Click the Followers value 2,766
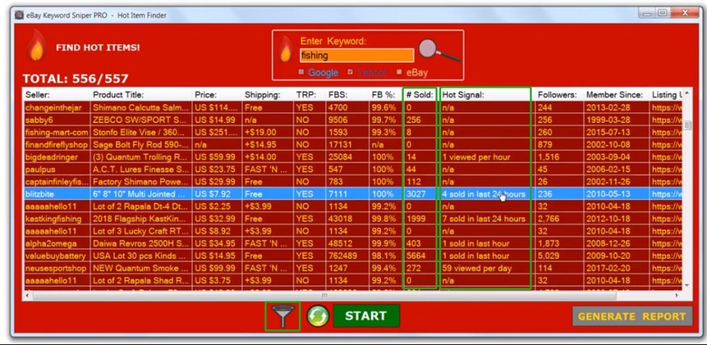The width and height of the screenshot is (707, 345). click(x=549, y=218)
